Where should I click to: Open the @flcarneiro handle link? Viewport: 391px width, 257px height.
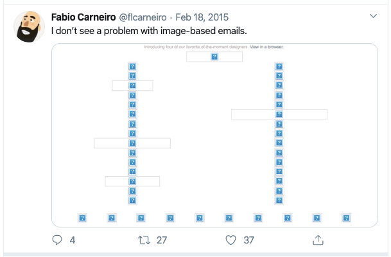143,17
